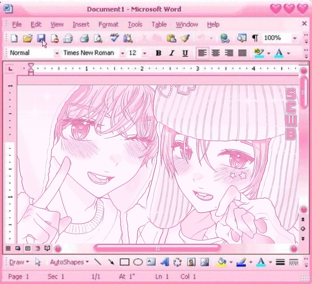Select the Rectangle shape tool
312x284 pixels.
[125, 262]
